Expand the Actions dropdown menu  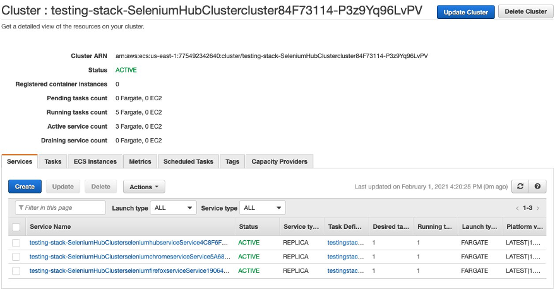(x=144, y=187)
